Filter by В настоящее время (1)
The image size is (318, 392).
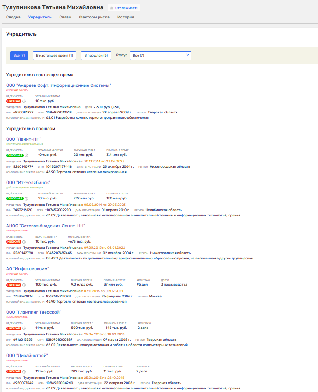point(54,56)
